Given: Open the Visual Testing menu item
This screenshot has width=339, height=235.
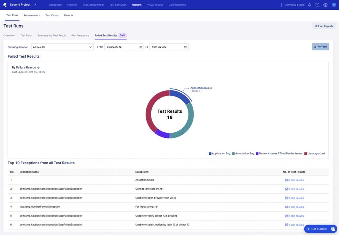Looking at the screenshot, I should [x=155, y=4].
